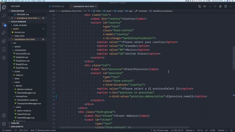The height and width of the screenshot is (132, 235).
Task: Select standalone-form.html in the file tree
Action: pos(25,39)
